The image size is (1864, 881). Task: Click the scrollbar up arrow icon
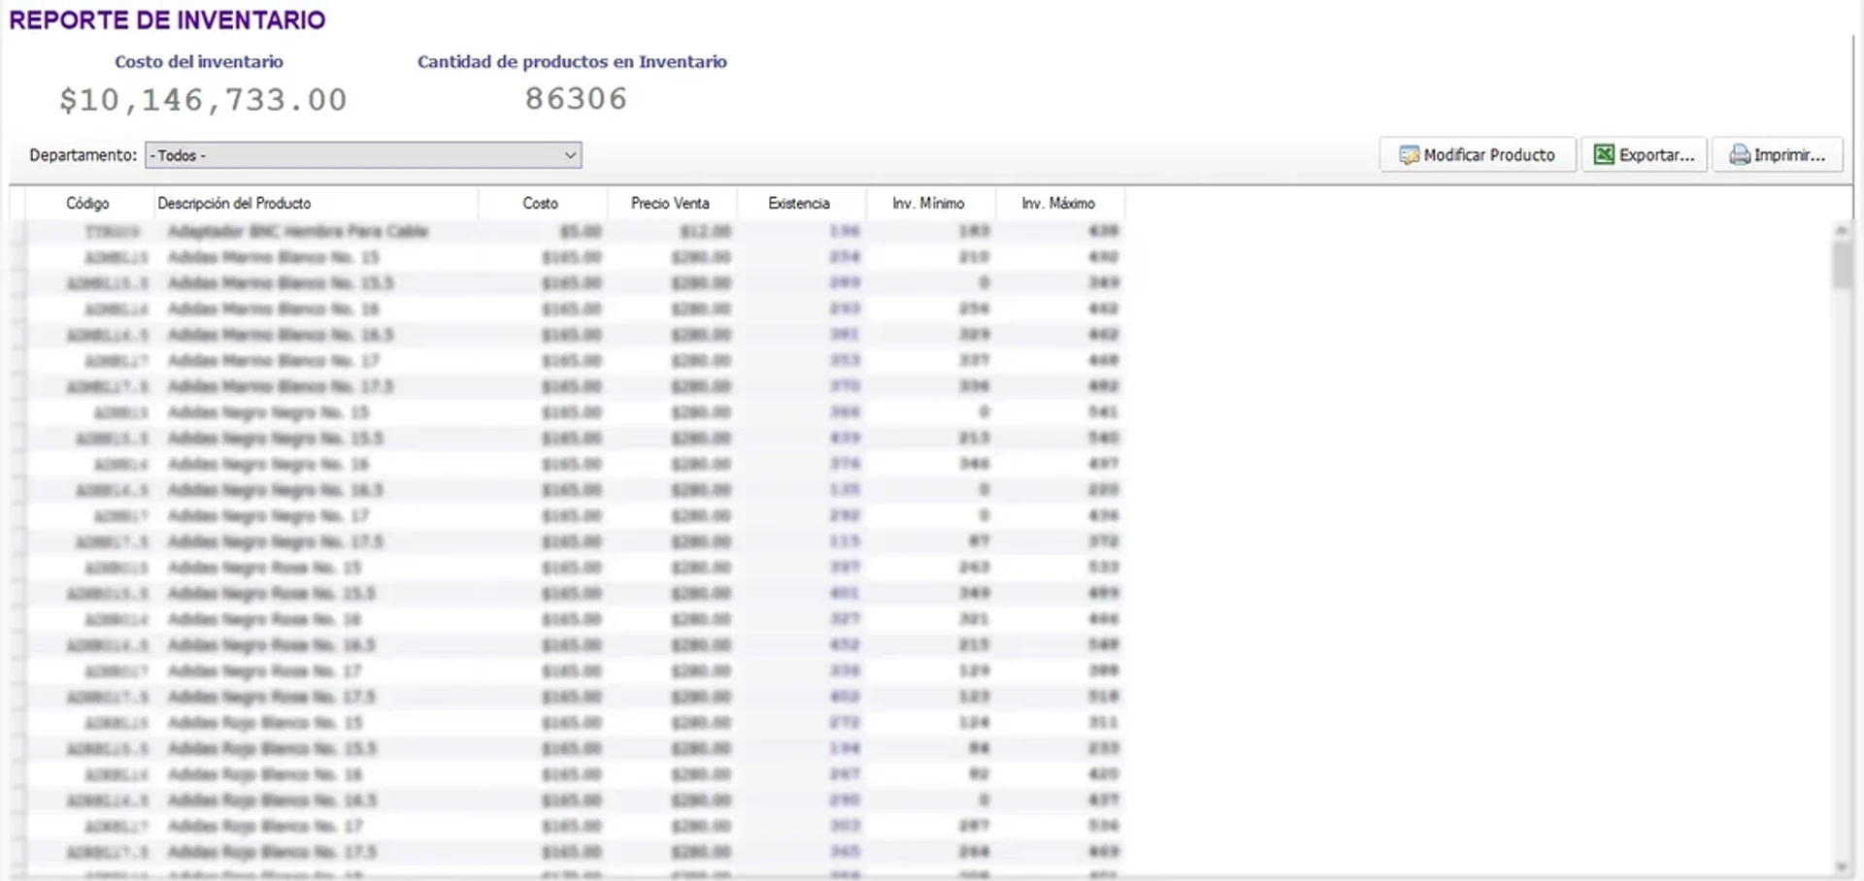point(1842,231)
